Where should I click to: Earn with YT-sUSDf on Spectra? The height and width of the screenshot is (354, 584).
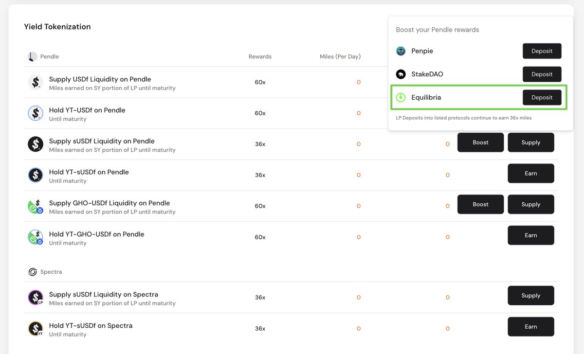tap(531, 327)
